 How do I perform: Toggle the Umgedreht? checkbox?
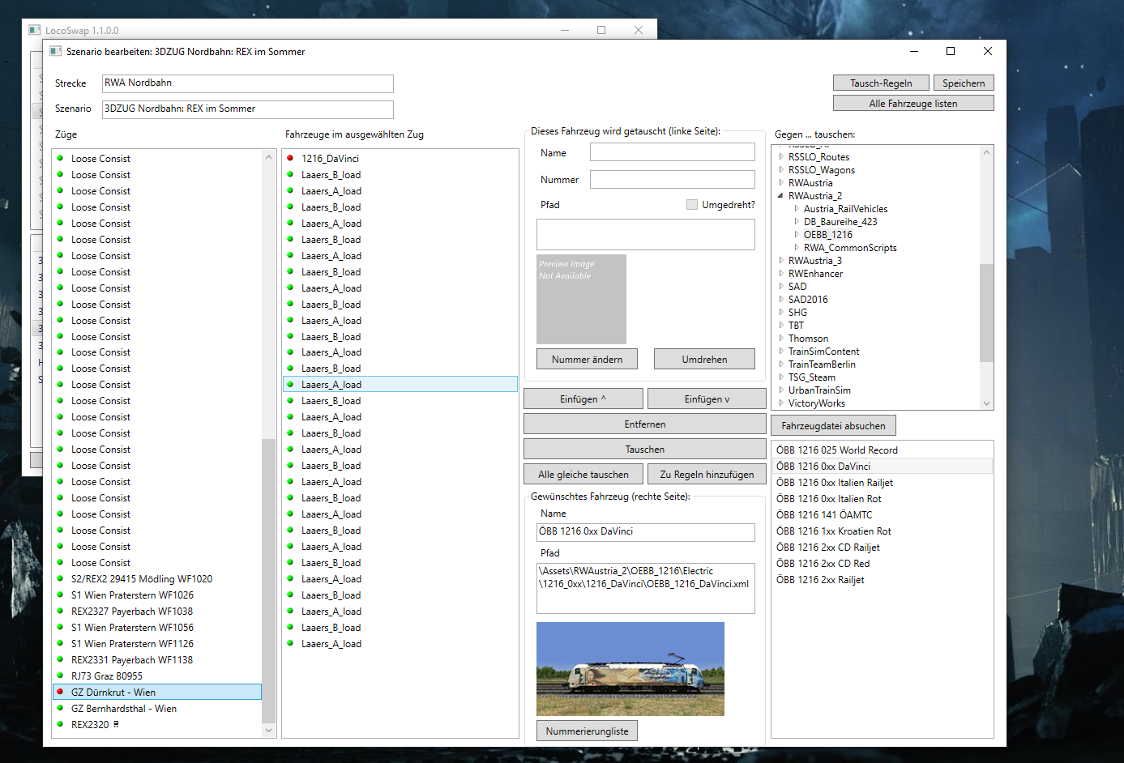(x=691, y=205)
